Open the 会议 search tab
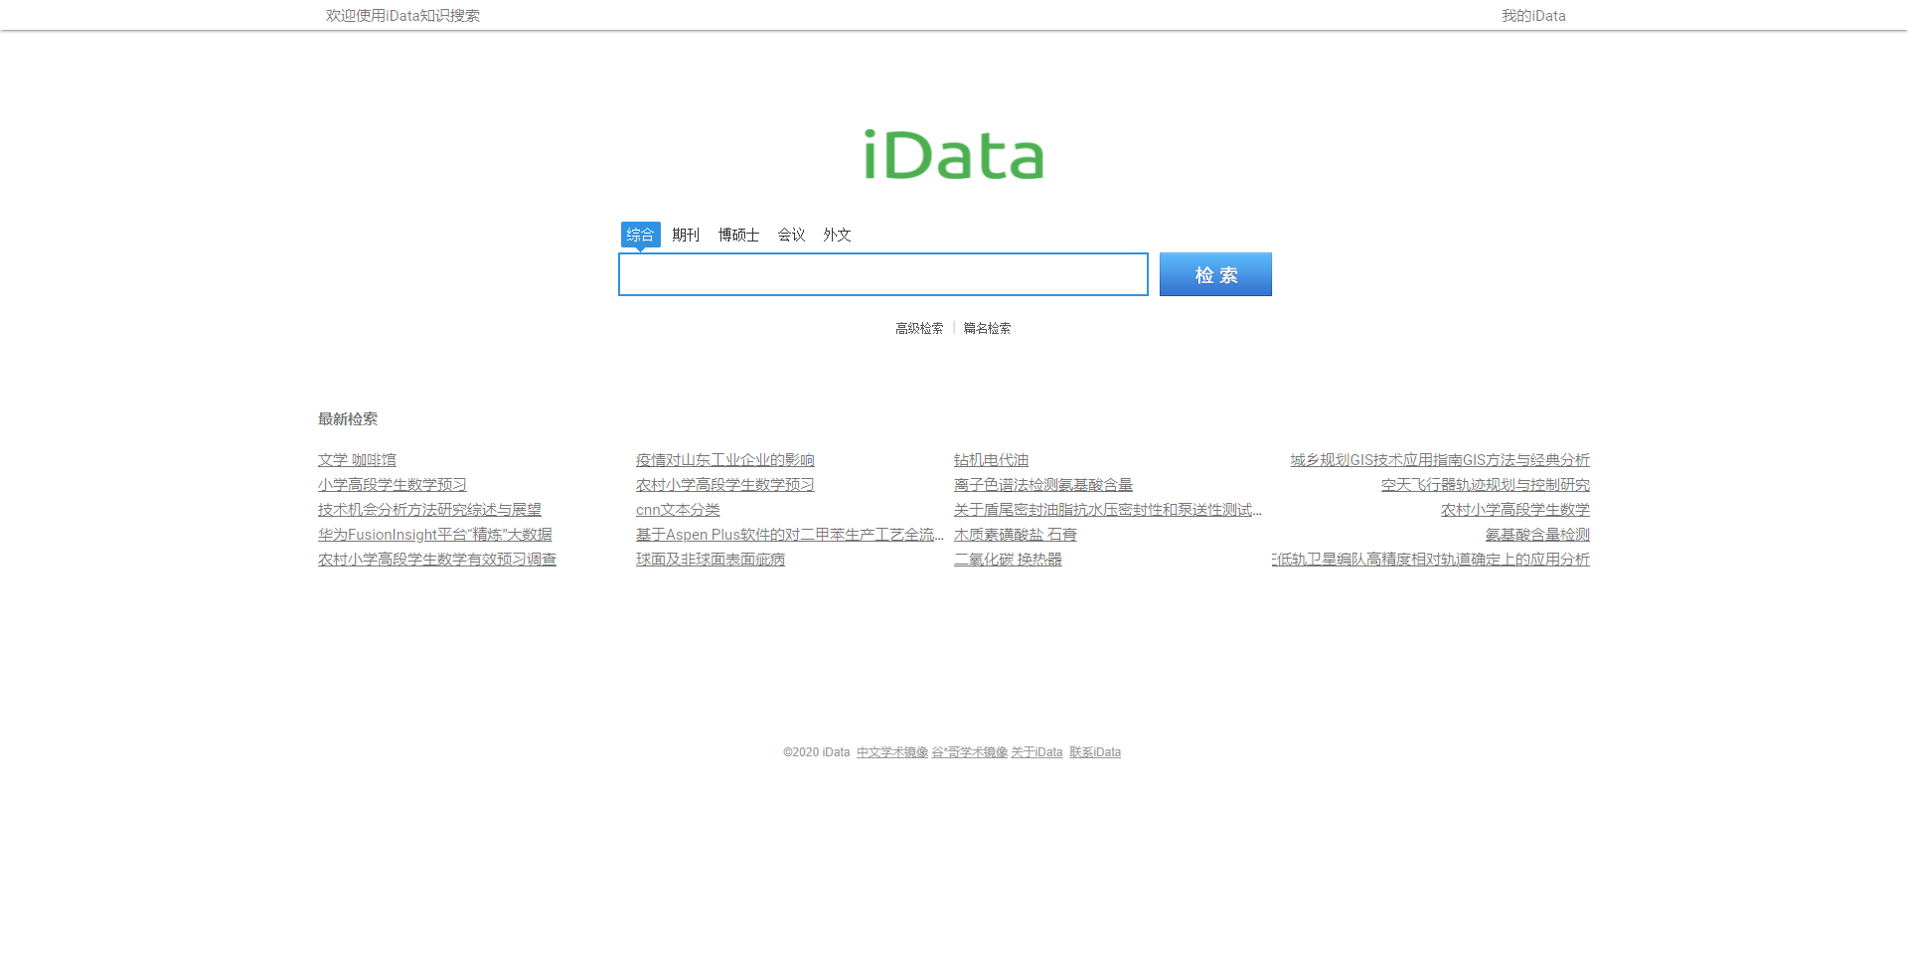 coord(791,235)
